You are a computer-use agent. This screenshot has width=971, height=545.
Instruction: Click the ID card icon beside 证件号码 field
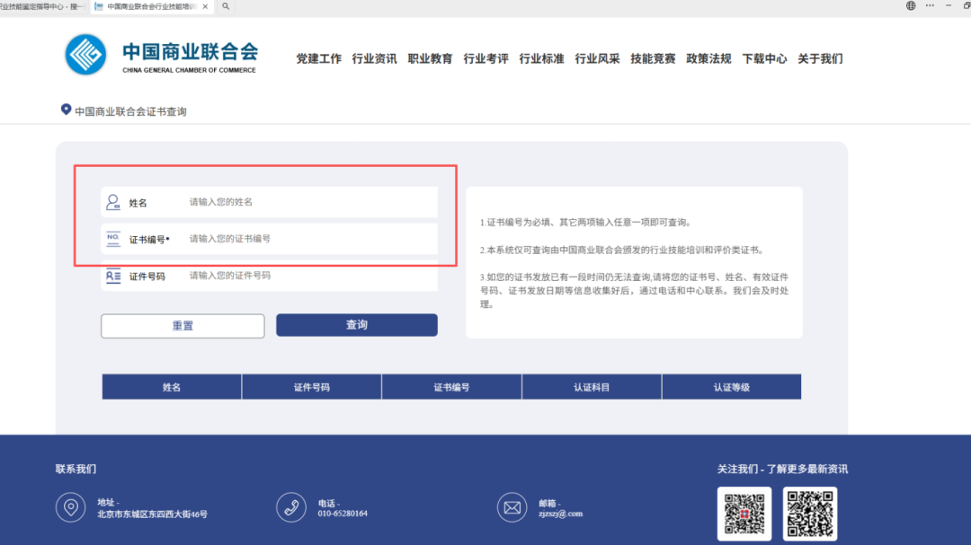tap(111, 277)
